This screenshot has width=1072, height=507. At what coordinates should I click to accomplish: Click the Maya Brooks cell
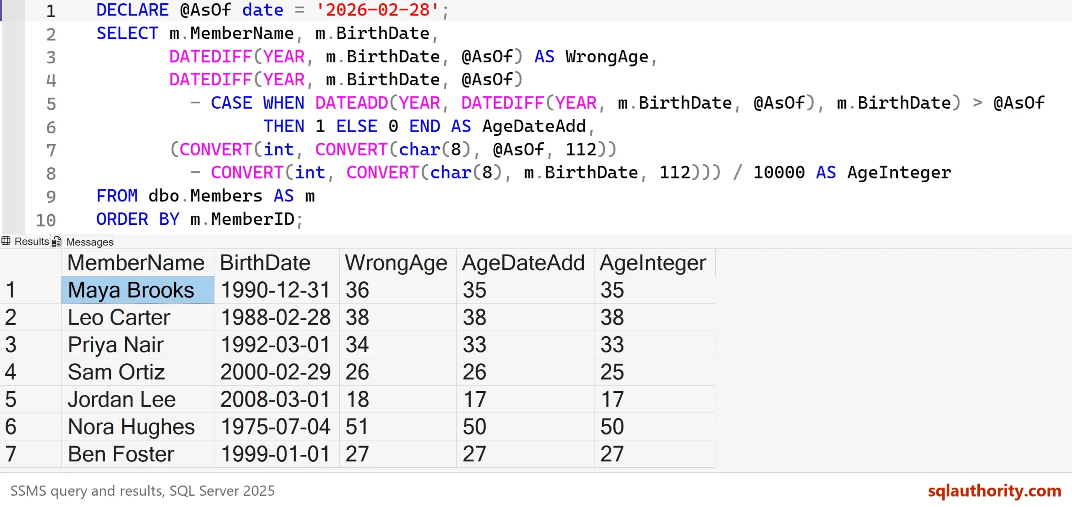point(138,290)
